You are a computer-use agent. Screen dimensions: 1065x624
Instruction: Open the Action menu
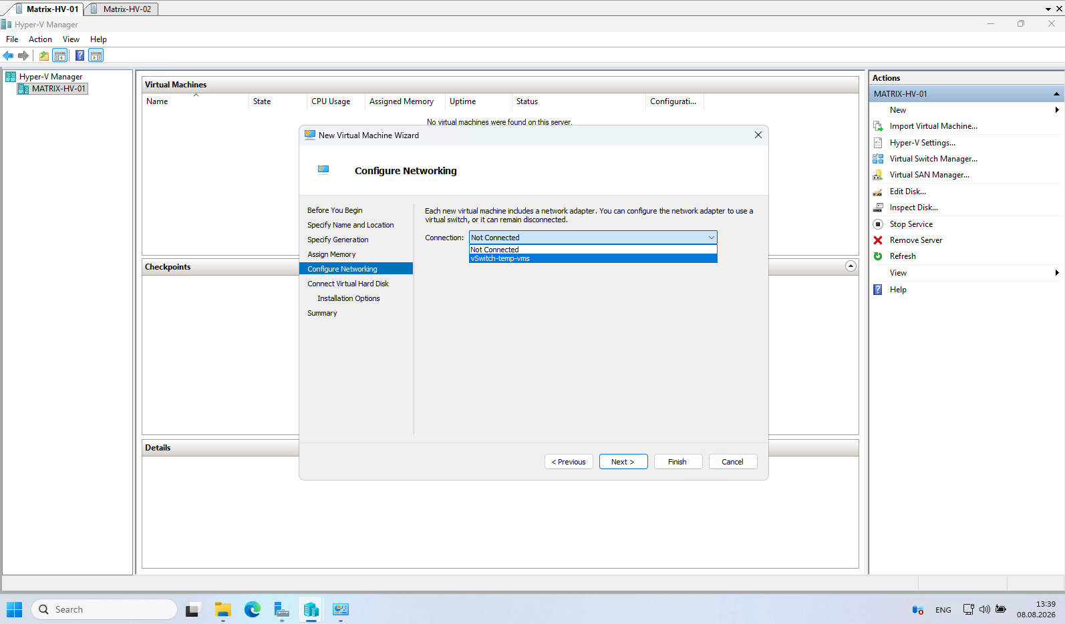click(40, 39)
